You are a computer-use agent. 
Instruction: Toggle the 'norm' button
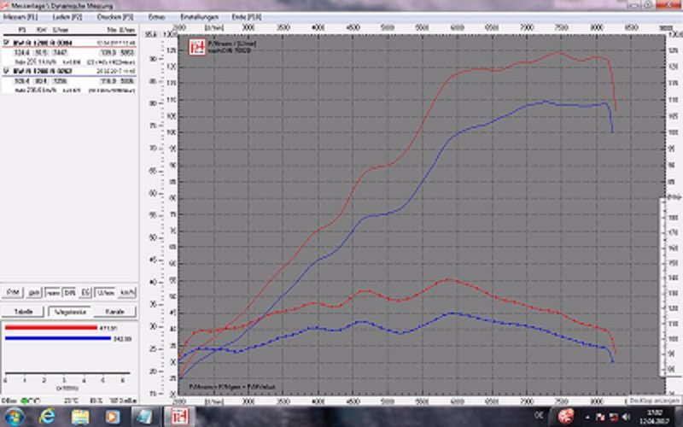(53, 292)
